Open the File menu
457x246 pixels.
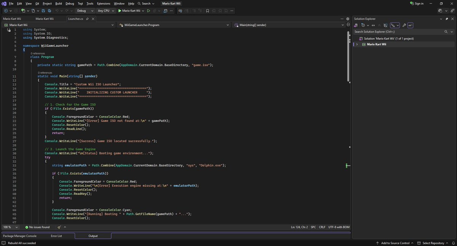tap(11, 3)
